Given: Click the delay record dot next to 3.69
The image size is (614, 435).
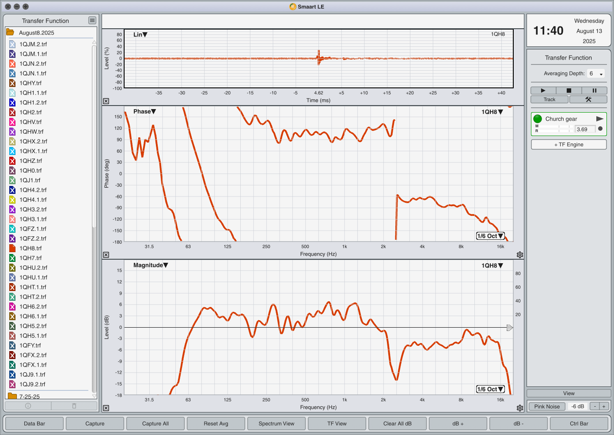Looking at the screenshot, I should [x=600, y=129].
